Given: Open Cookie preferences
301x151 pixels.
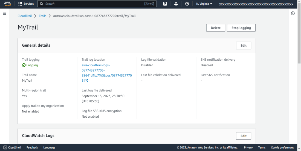Looking at the screenshot, I should click(x=282, y=147).
